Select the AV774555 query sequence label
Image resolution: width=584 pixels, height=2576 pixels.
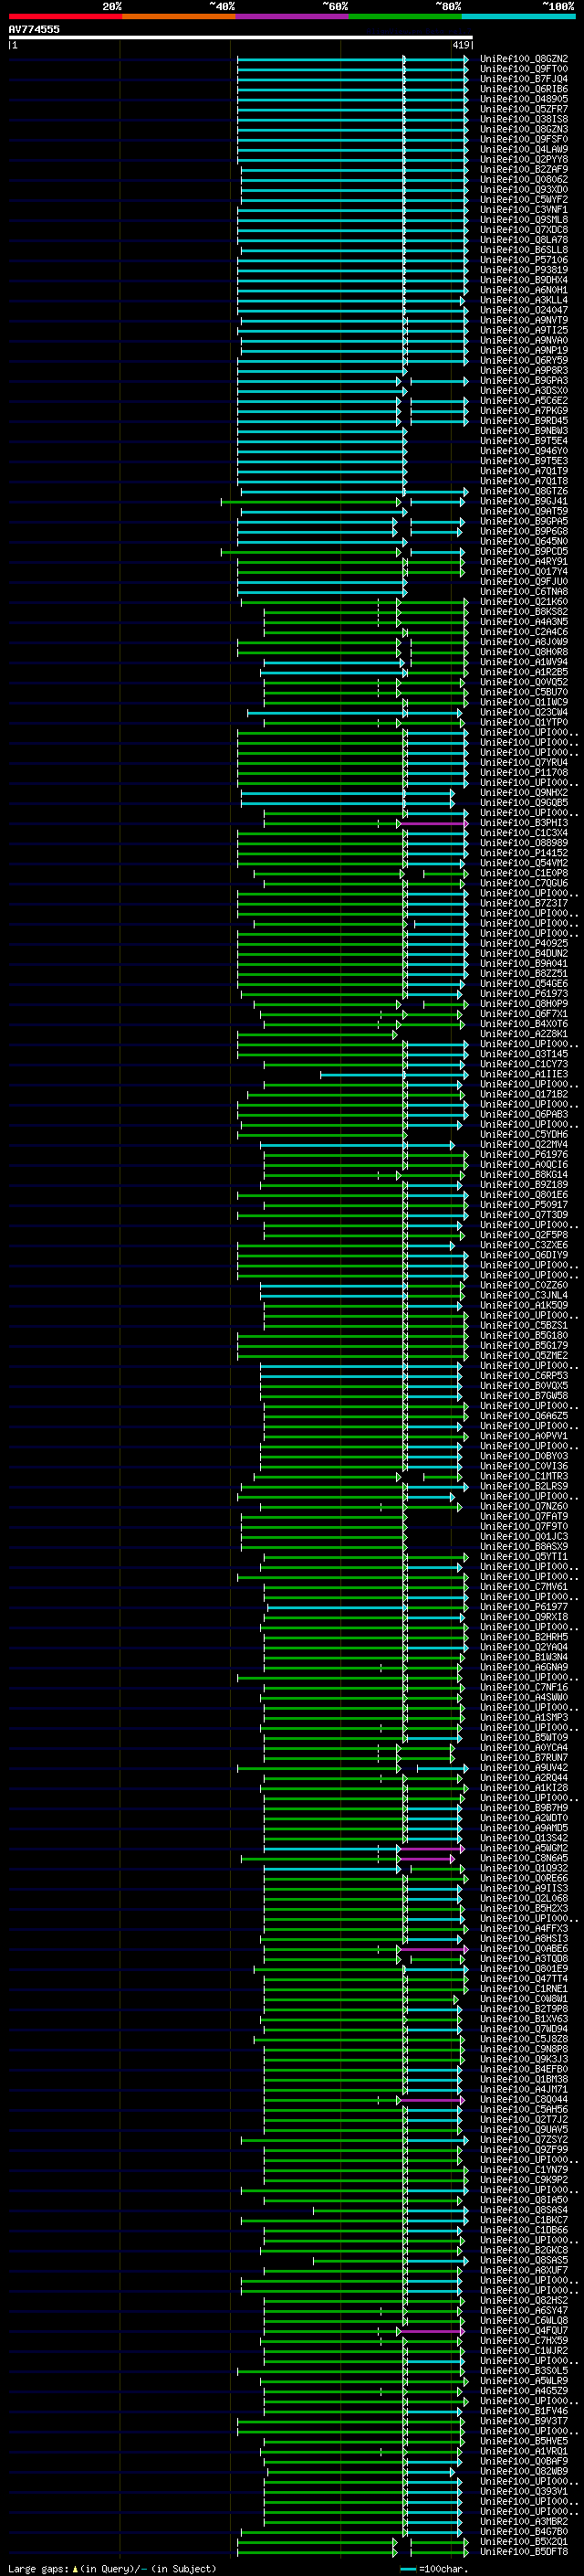[34, 29]
